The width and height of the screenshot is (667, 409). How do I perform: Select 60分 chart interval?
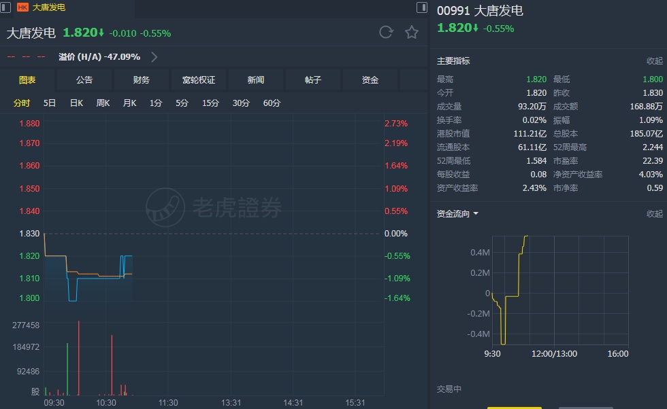point(272,103)
